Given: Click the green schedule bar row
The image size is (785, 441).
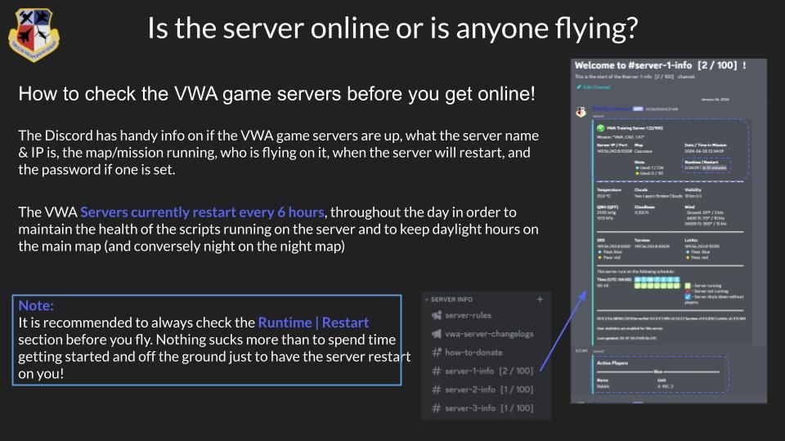Looking at the screenshot, I should point(657,286).
